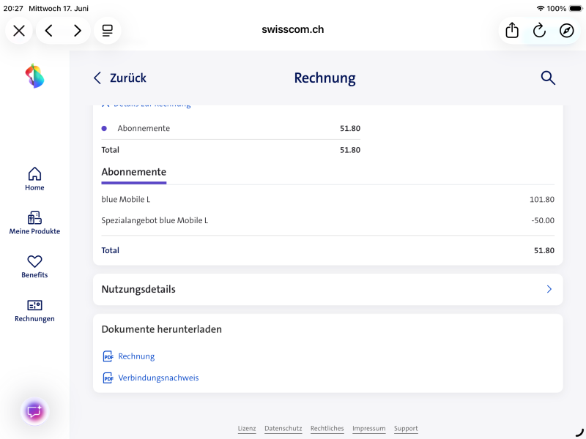Close the in-app browser with the X button
Viewport: 586px width, 439px height.
(x=19, y=31)
